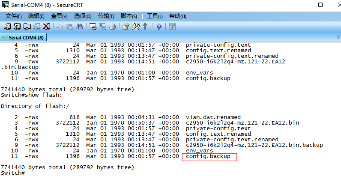Select the Serial-COM4 (8) session tab
This screenshot has width=341, height=176.
[x=23, y=38]
